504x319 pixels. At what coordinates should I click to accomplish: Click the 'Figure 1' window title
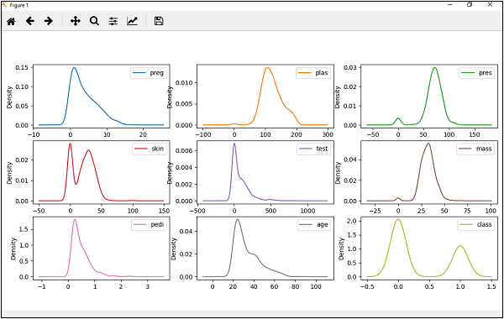[19, 5]
